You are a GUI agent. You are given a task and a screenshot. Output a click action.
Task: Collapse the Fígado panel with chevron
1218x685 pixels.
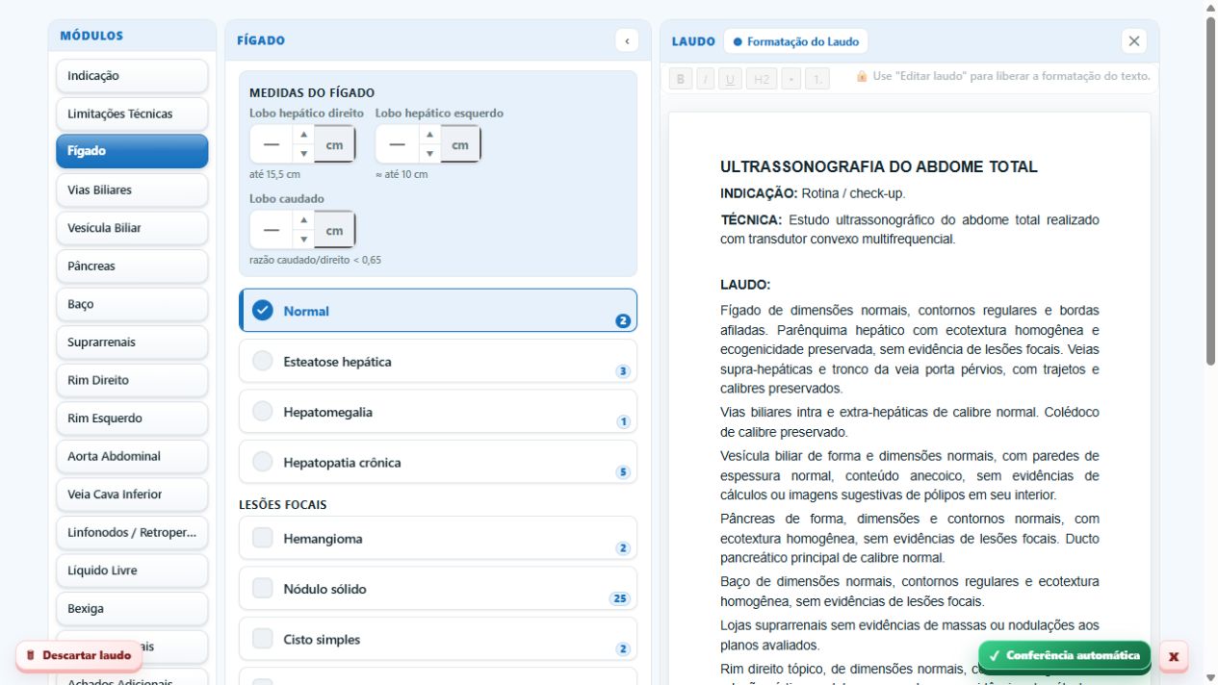627,40
